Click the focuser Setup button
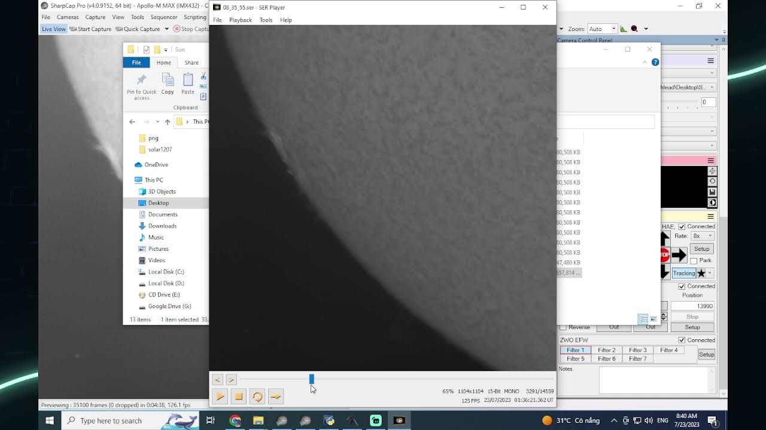 click(x=692, y=327)
